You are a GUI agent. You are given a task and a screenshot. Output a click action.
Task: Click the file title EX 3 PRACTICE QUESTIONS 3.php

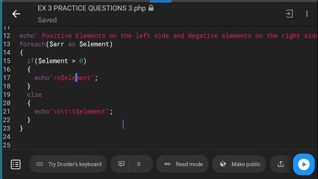91,8
